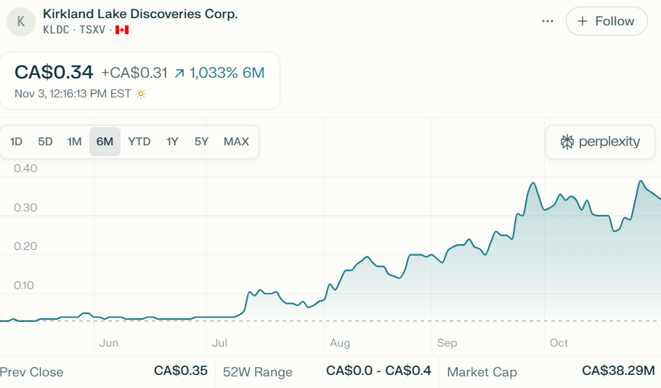Click the 52W Range label

click(x=258, y=372)
